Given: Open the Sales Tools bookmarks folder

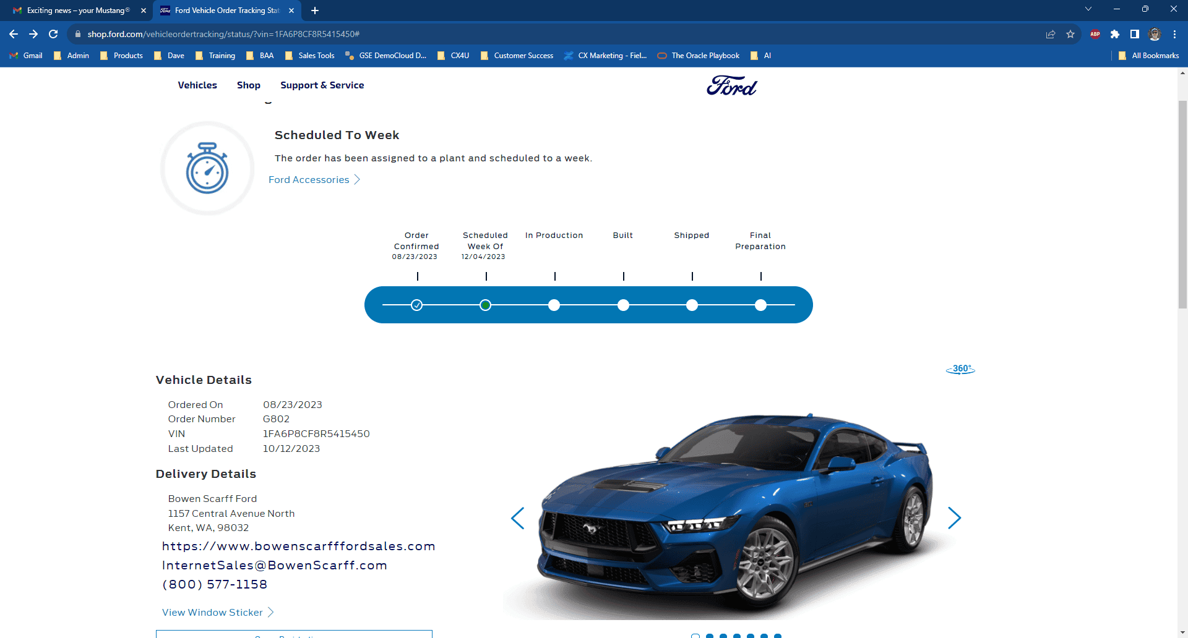Looking at the screenshot, I should click(x=310, y=56).
